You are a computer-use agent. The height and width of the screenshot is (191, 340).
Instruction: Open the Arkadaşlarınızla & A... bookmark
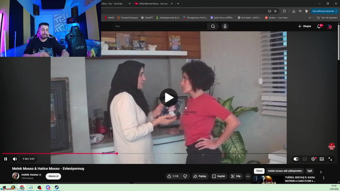pos(168,18)
